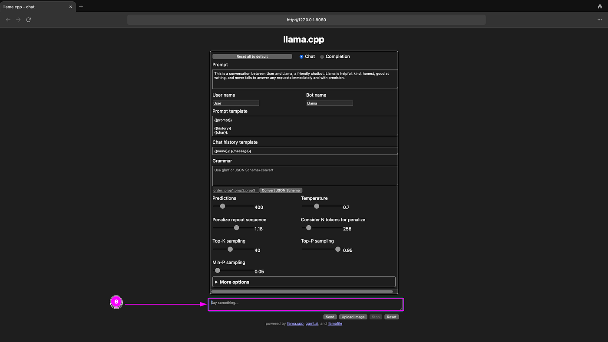Click the Stop button
The width and height of the screenshot is (608, 342).
pos(376,317)
